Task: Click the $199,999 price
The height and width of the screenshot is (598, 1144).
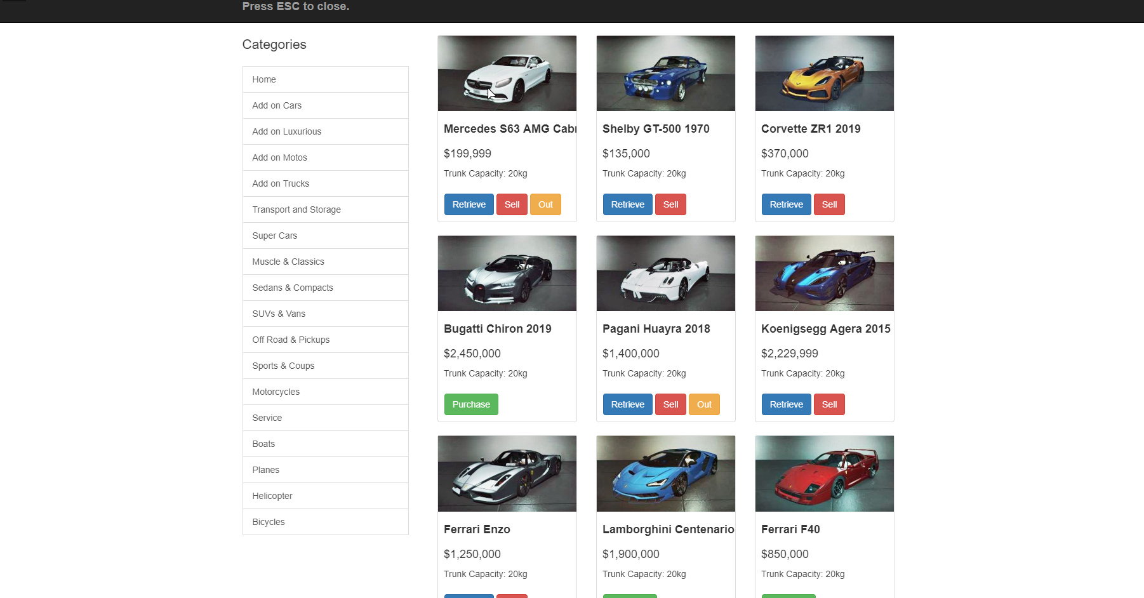Action: tap(467, 154)
